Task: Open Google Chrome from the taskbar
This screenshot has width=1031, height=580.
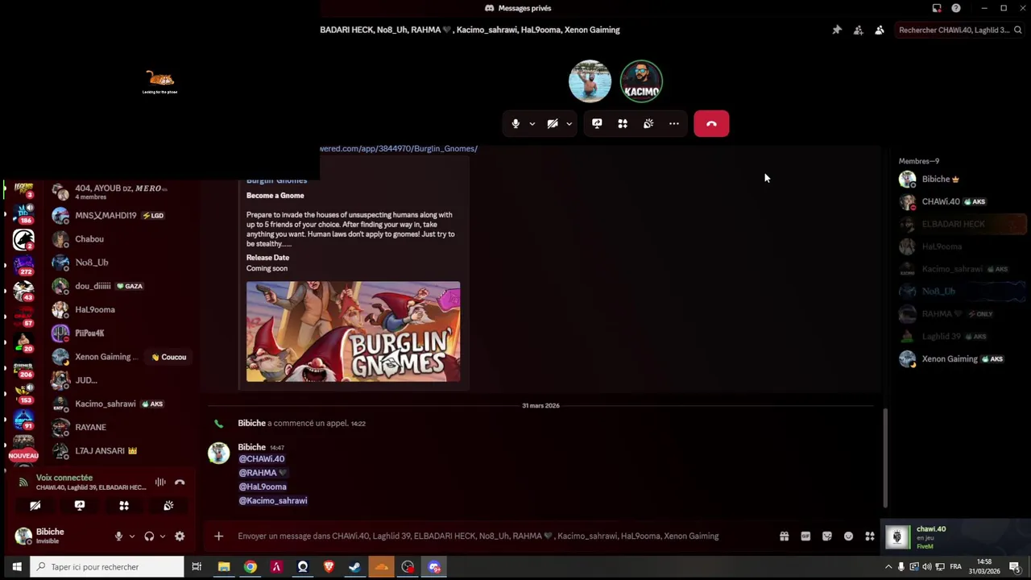Action: 250,567
